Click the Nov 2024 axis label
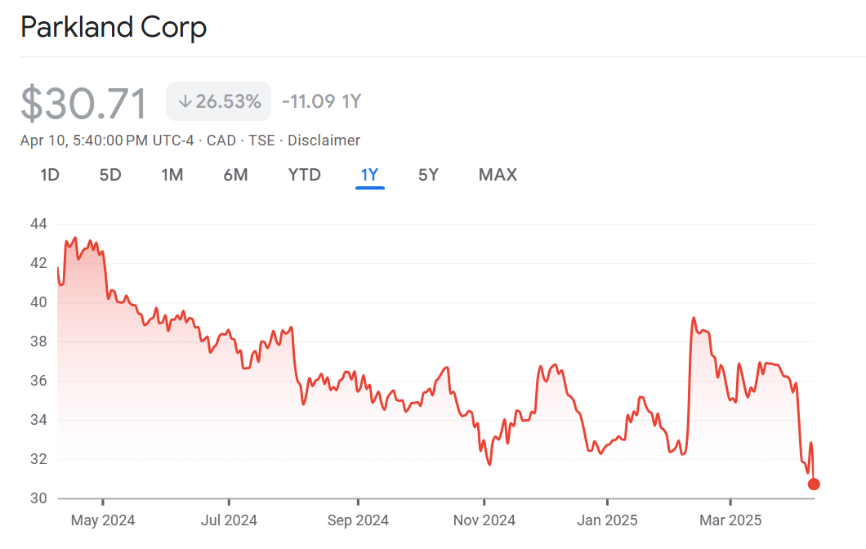Image resolution: width=866 pixels, height=549 pixels. tap(484, 520)
